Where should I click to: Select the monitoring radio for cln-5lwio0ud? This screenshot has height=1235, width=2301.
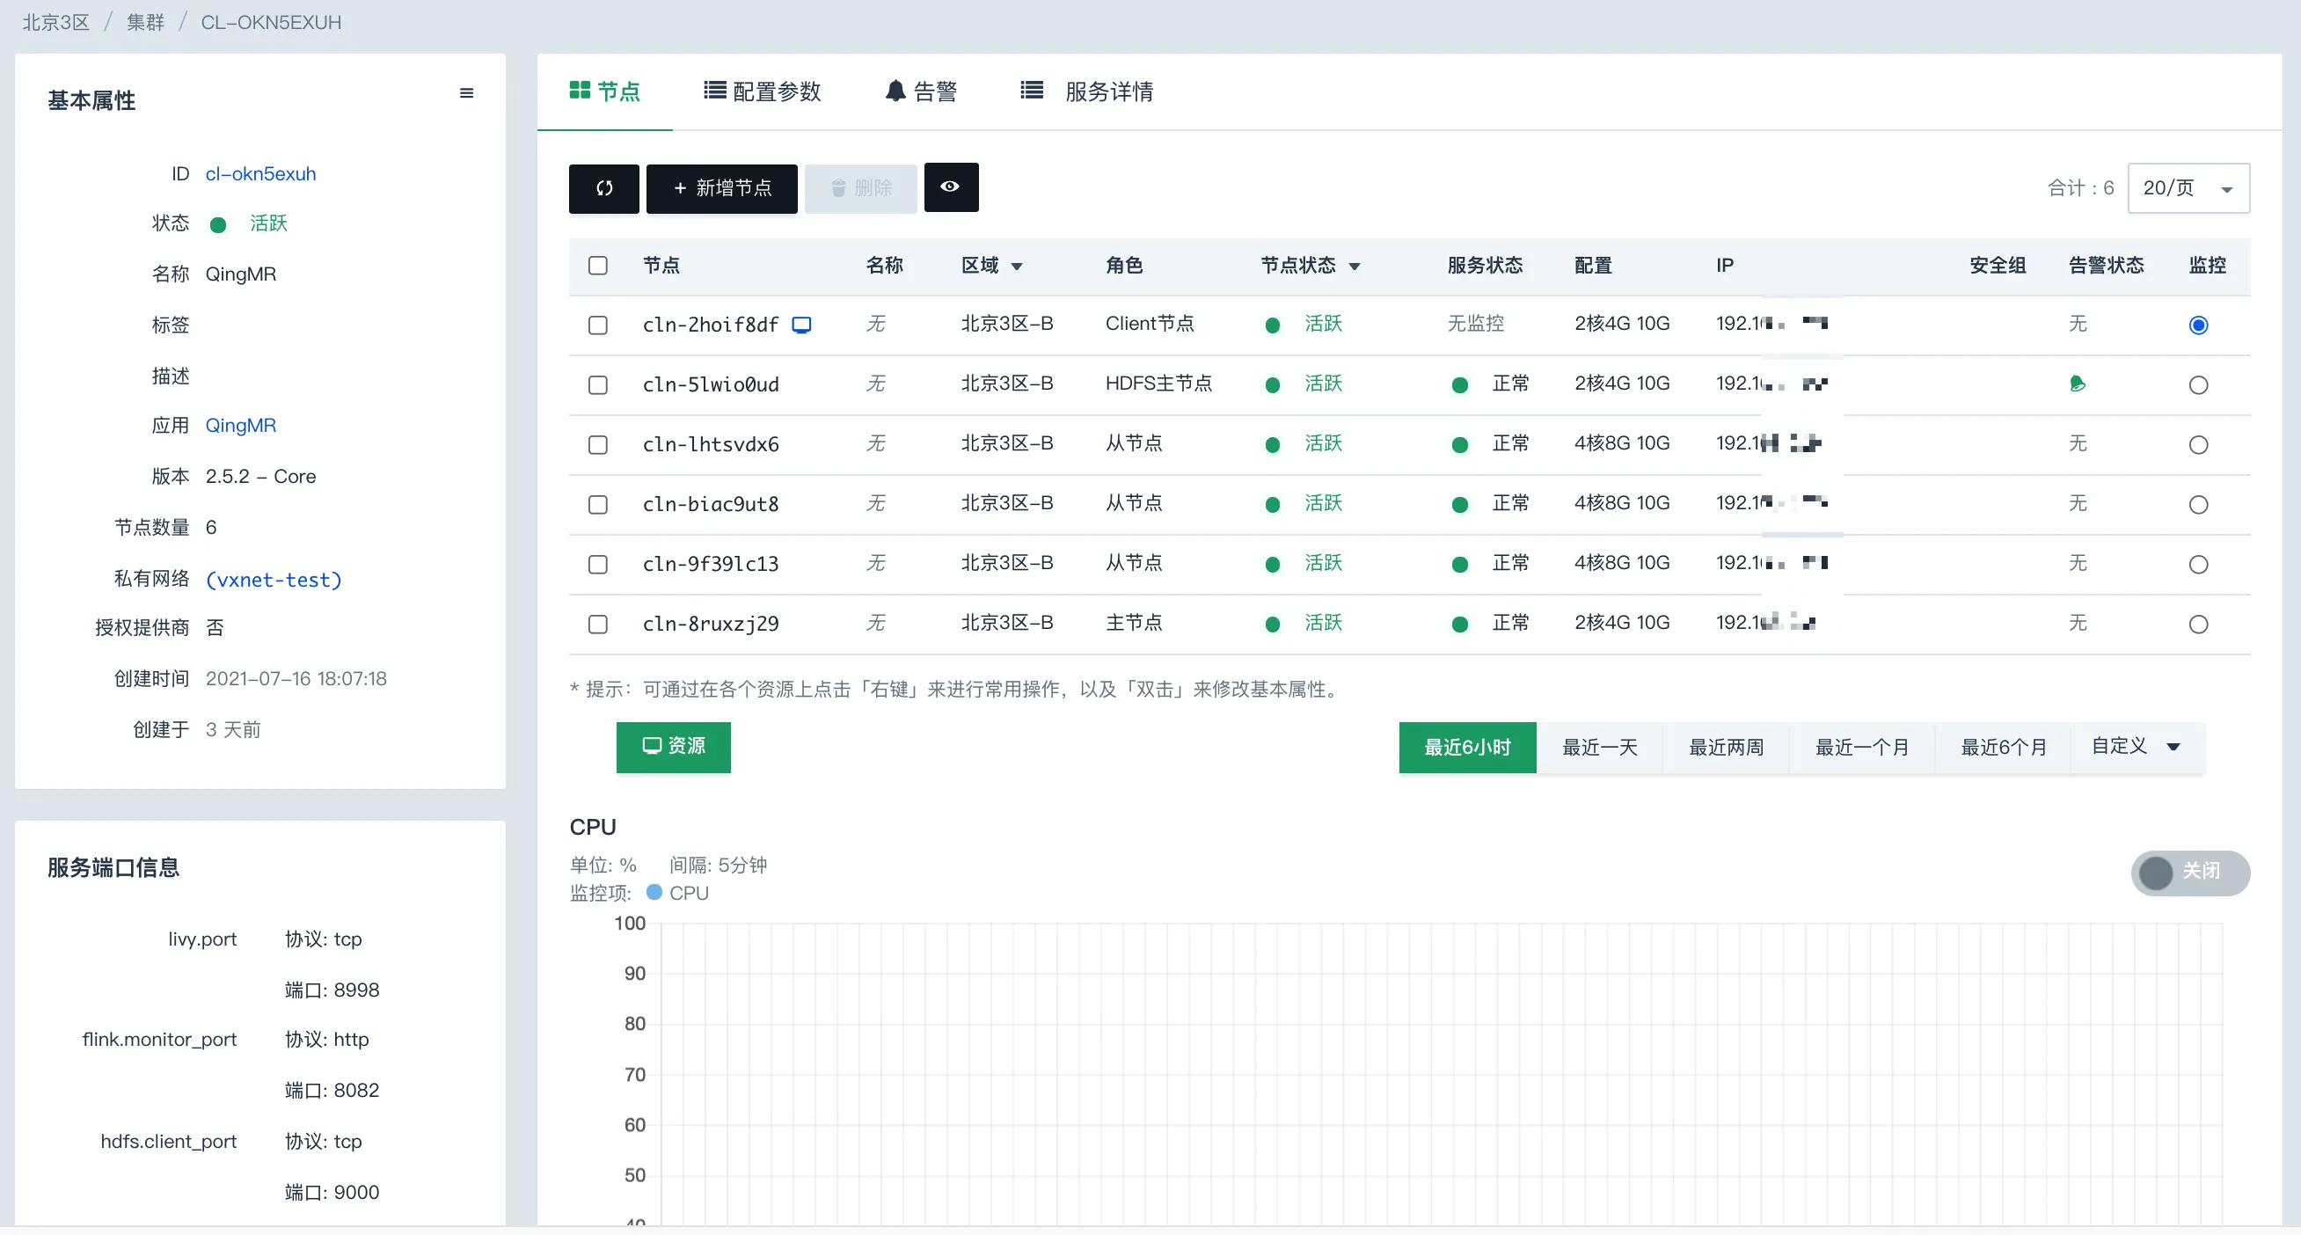[x=2198, y=385]
